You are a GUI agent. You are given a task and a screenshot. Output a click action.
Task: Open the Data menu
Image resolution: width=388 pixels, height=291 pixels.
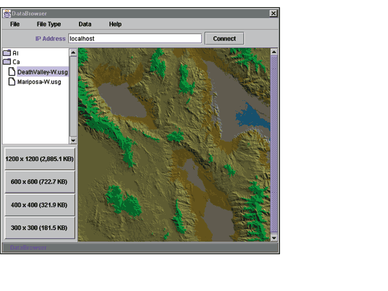pyautogui.click(x=85, y=24)
